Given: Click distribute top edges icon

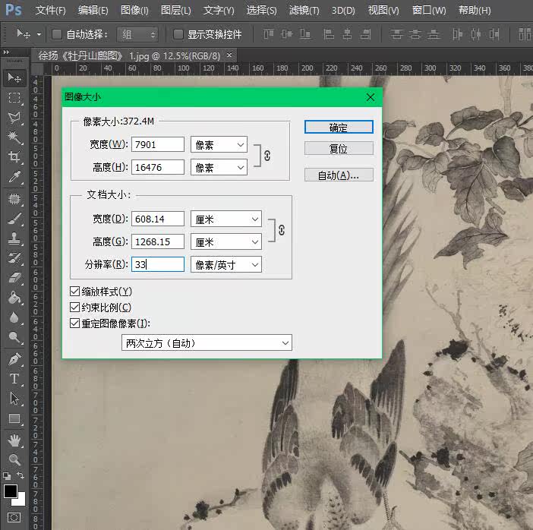Looking at the screenshot, I should pyautogui.click(x=396, y=34).
